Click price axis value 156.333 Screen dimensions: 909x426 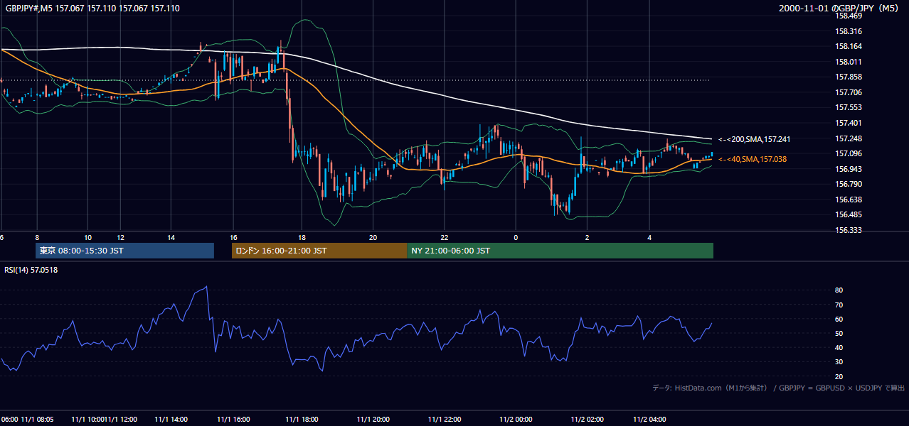coord(849,230)
